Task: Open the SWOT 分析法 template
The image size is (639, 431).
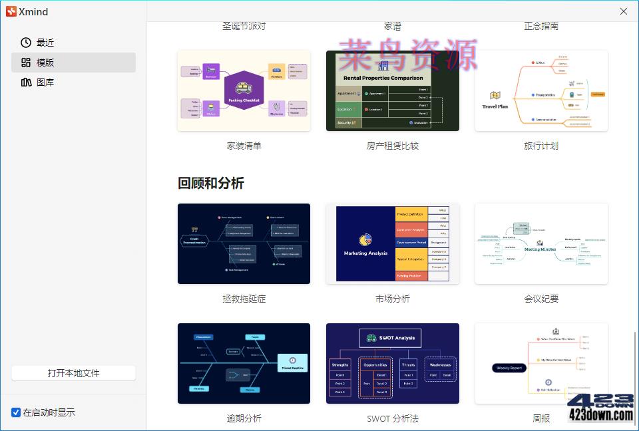Action: pos(392,363)
